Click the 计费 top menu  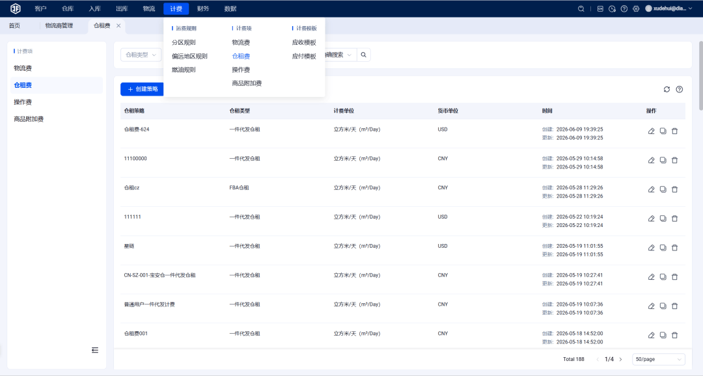(x=176, y=8)
